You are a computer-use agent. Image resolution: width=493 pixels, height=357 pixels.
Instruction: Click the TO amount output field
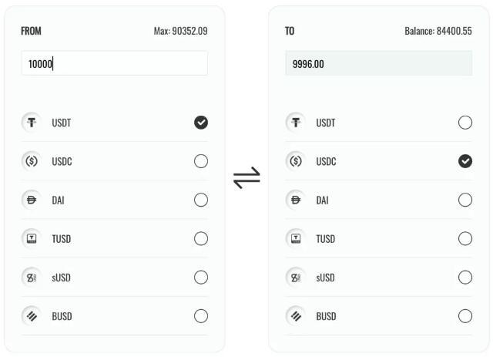[x=378, y=64]
